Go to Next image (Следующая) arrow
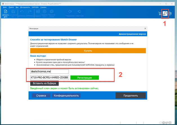The height and width of the screenshot is (125, 177). pos(79,12)
